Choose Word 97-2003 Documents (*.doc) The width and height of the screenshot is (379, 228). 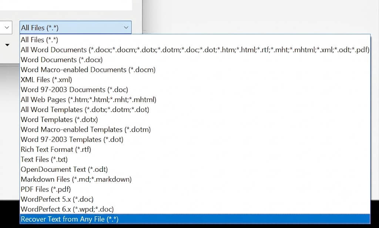pos(195,90)
